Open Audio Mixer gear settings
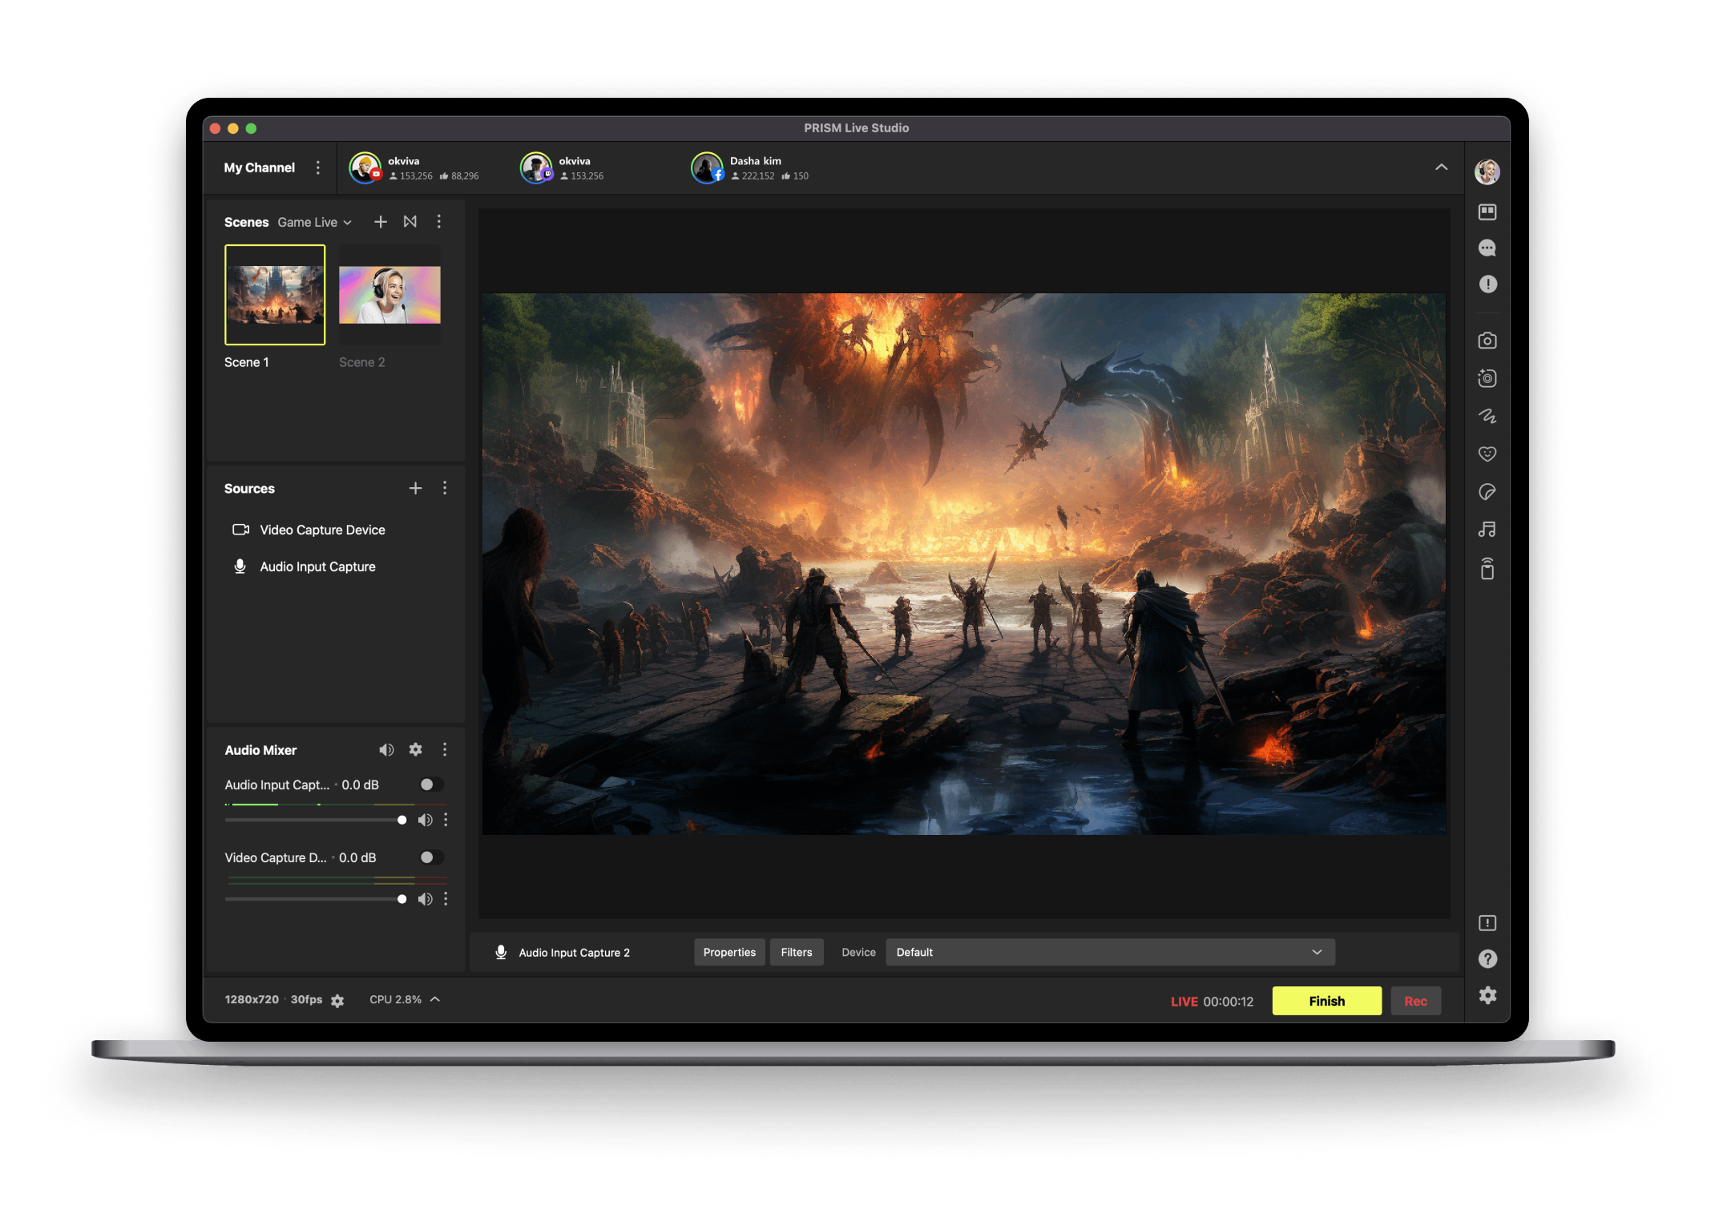This screenshot has width=1715, height=1226. point(415,749)
